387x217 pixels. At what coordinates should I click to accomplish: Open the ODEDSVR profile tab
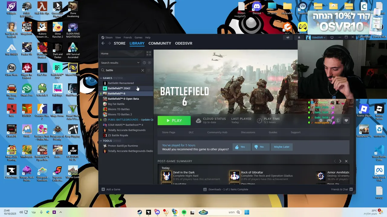184,43
